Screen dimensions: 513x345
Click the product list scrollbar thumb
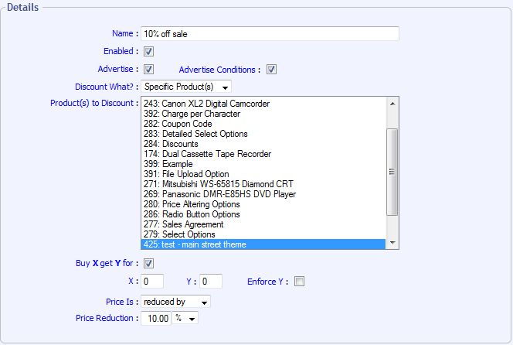coord(392,172)
